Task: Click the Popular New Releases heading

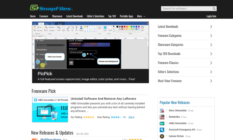Action: (x=175, y=102)
